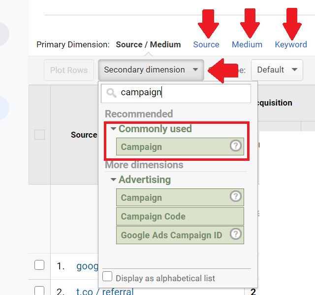Switch primary dimension to Source
Screen dimensions: 315x295
(x=206, y=44)
